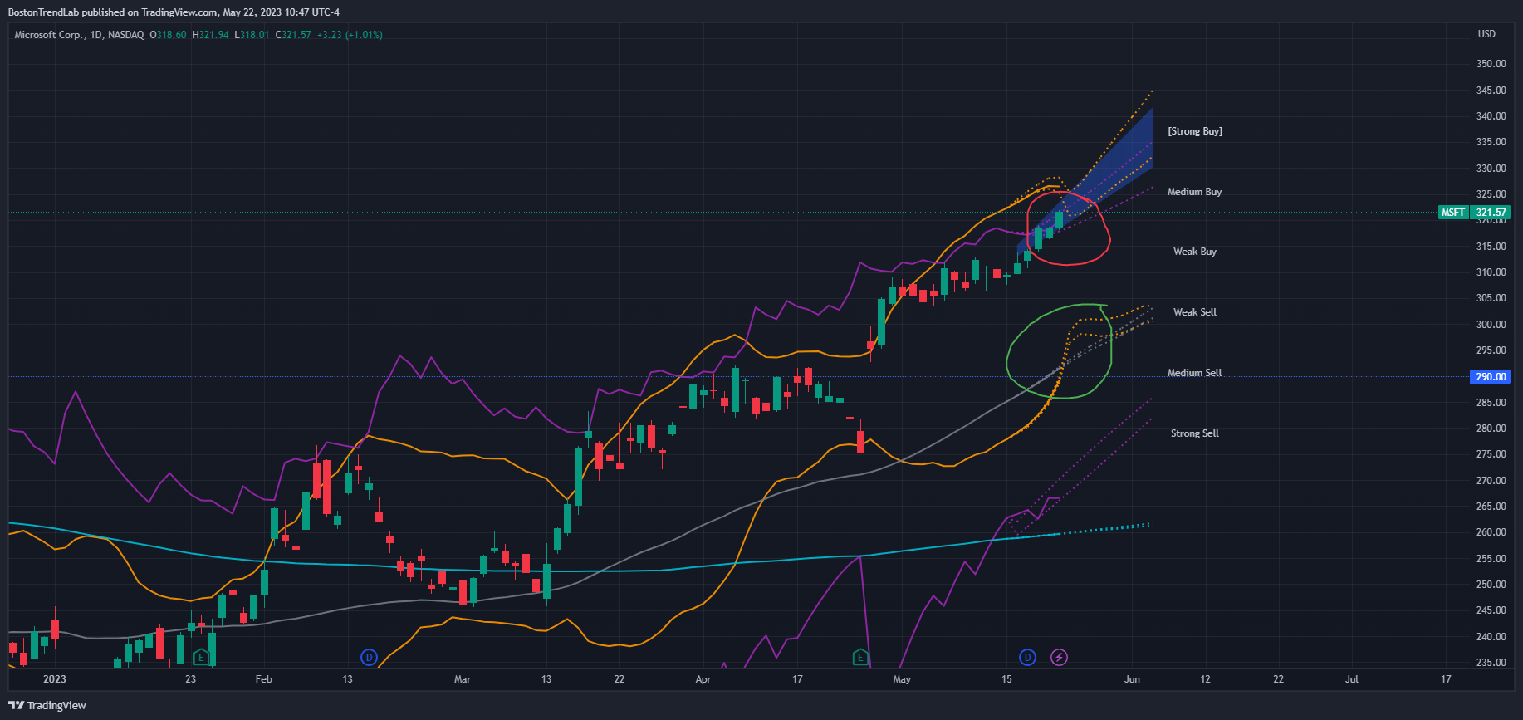Click the earnings marker icon in late January
Screen dimensions: 1523x720
pos(201,658)
